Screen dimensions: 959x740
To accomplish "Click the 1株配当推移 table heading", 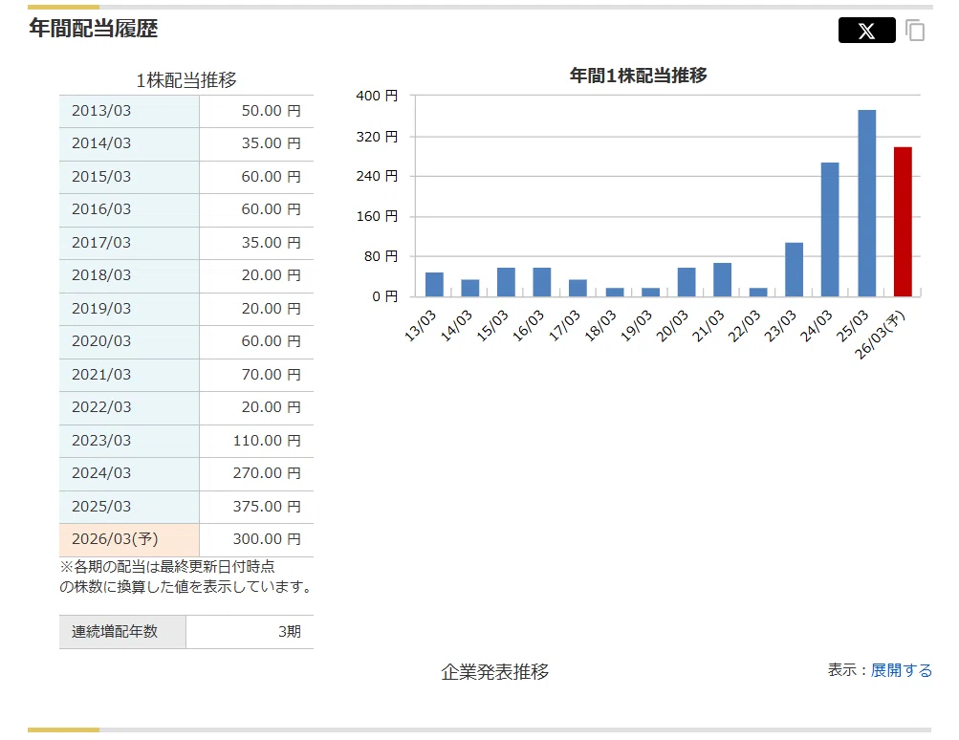I will (x=185, y=80).
